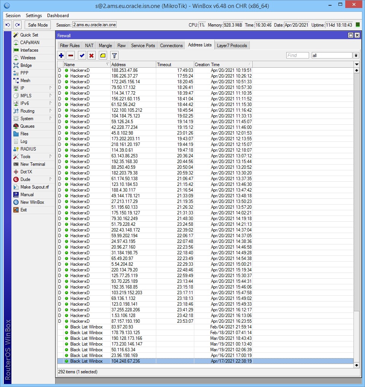Switch to Raw tab
Viewport: 365px width, 387px height.
tap(121, 46)
